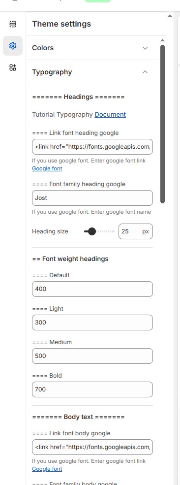This screenshot has height=485, width=180.
Task: Click the Medium font weight 500 field
Action: tap(92, 356)
